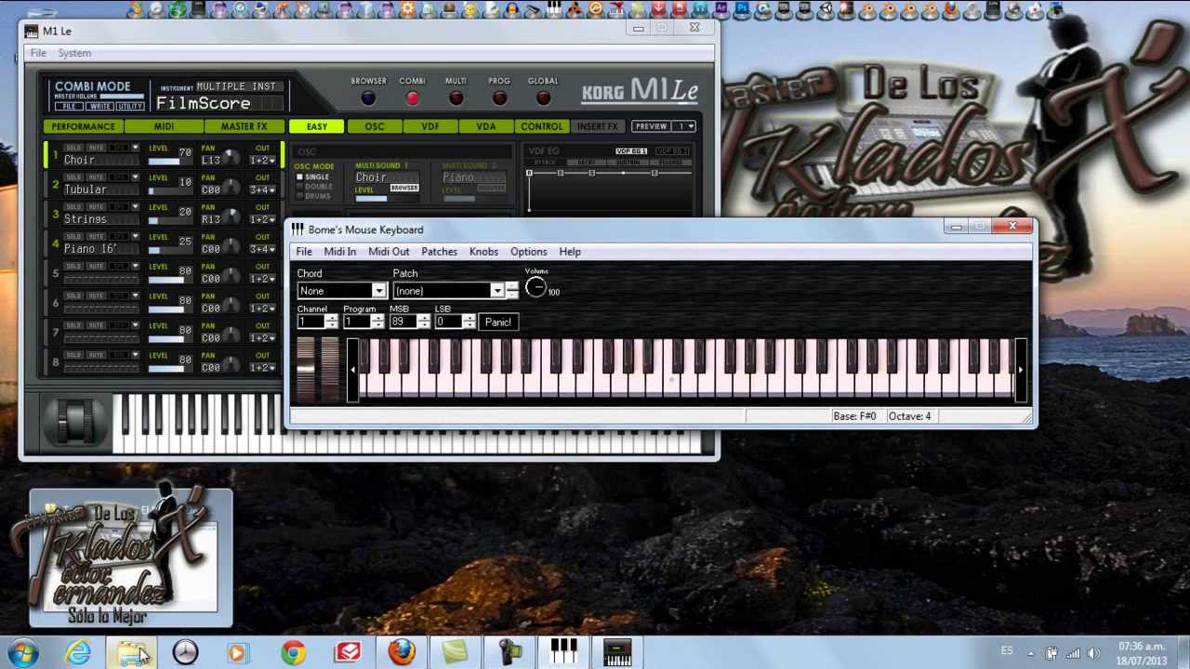Select the COMBI mode red button
This screenshot has width=1190, height=669.
[412, 98]
